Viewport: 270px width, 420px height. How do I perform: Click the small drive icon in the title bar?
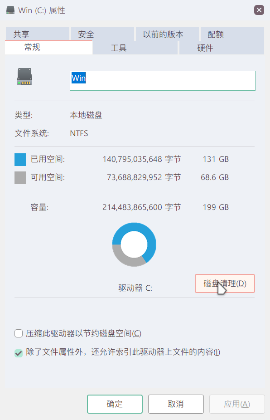(x=10, y=10)
